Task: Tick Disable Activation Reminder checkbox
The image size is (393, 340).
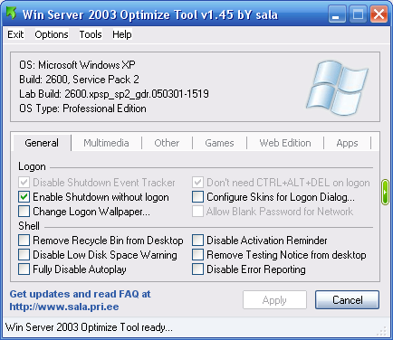Action: point(197,241)
